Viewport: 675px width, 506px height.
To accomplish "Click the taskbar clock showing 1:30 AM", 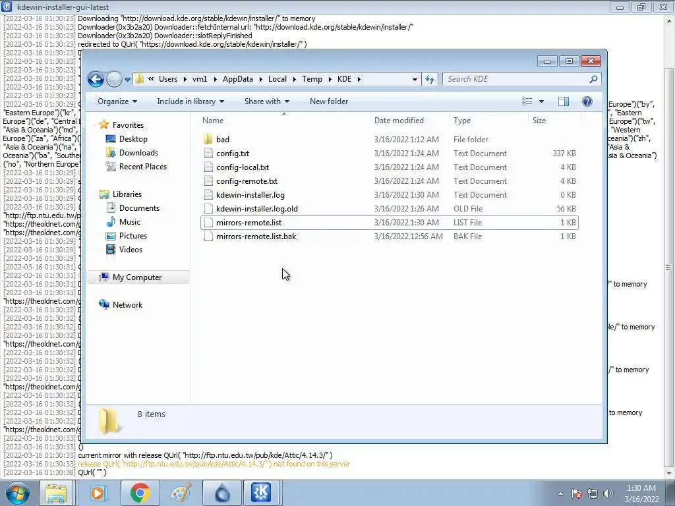I will pos(641,493).
